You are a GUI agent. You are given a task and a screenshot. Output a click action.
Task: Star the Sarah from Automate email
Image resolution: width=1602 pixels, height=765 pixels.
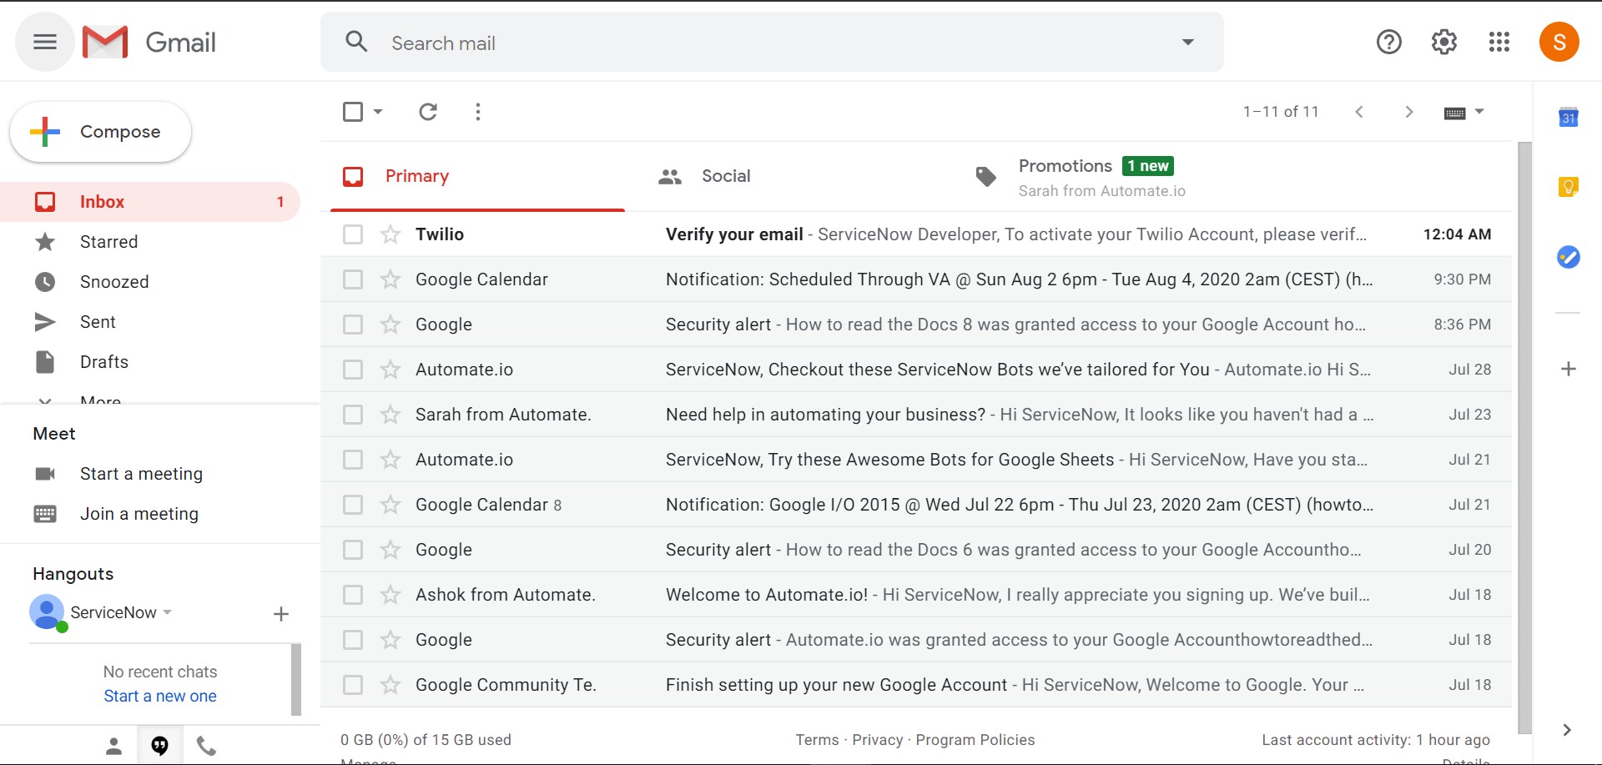pos(390,414)
